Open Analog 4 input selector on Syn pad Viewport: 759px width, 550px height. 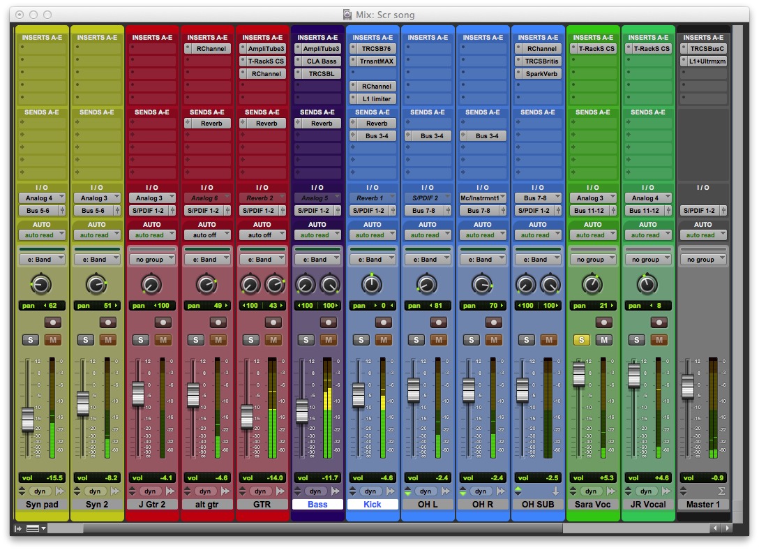(42, 198)
